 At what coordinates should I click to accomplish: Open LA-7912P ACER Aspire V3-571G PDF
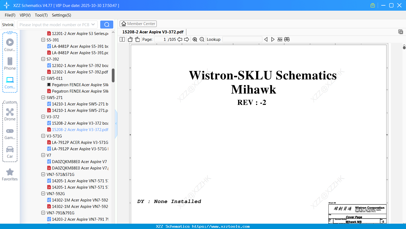click(x=78, y=142)
